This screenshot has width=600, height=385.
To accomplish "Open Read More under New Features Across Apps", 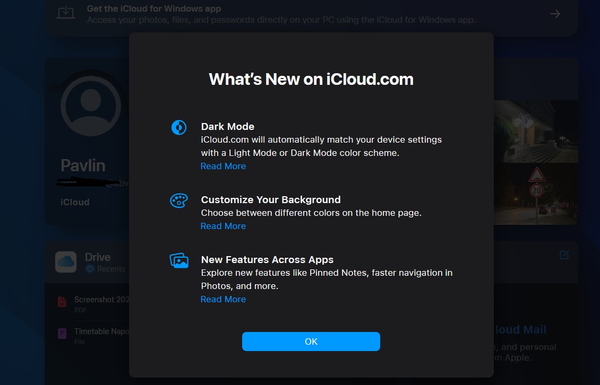I will pyautogui.click(x=223, y=300).
